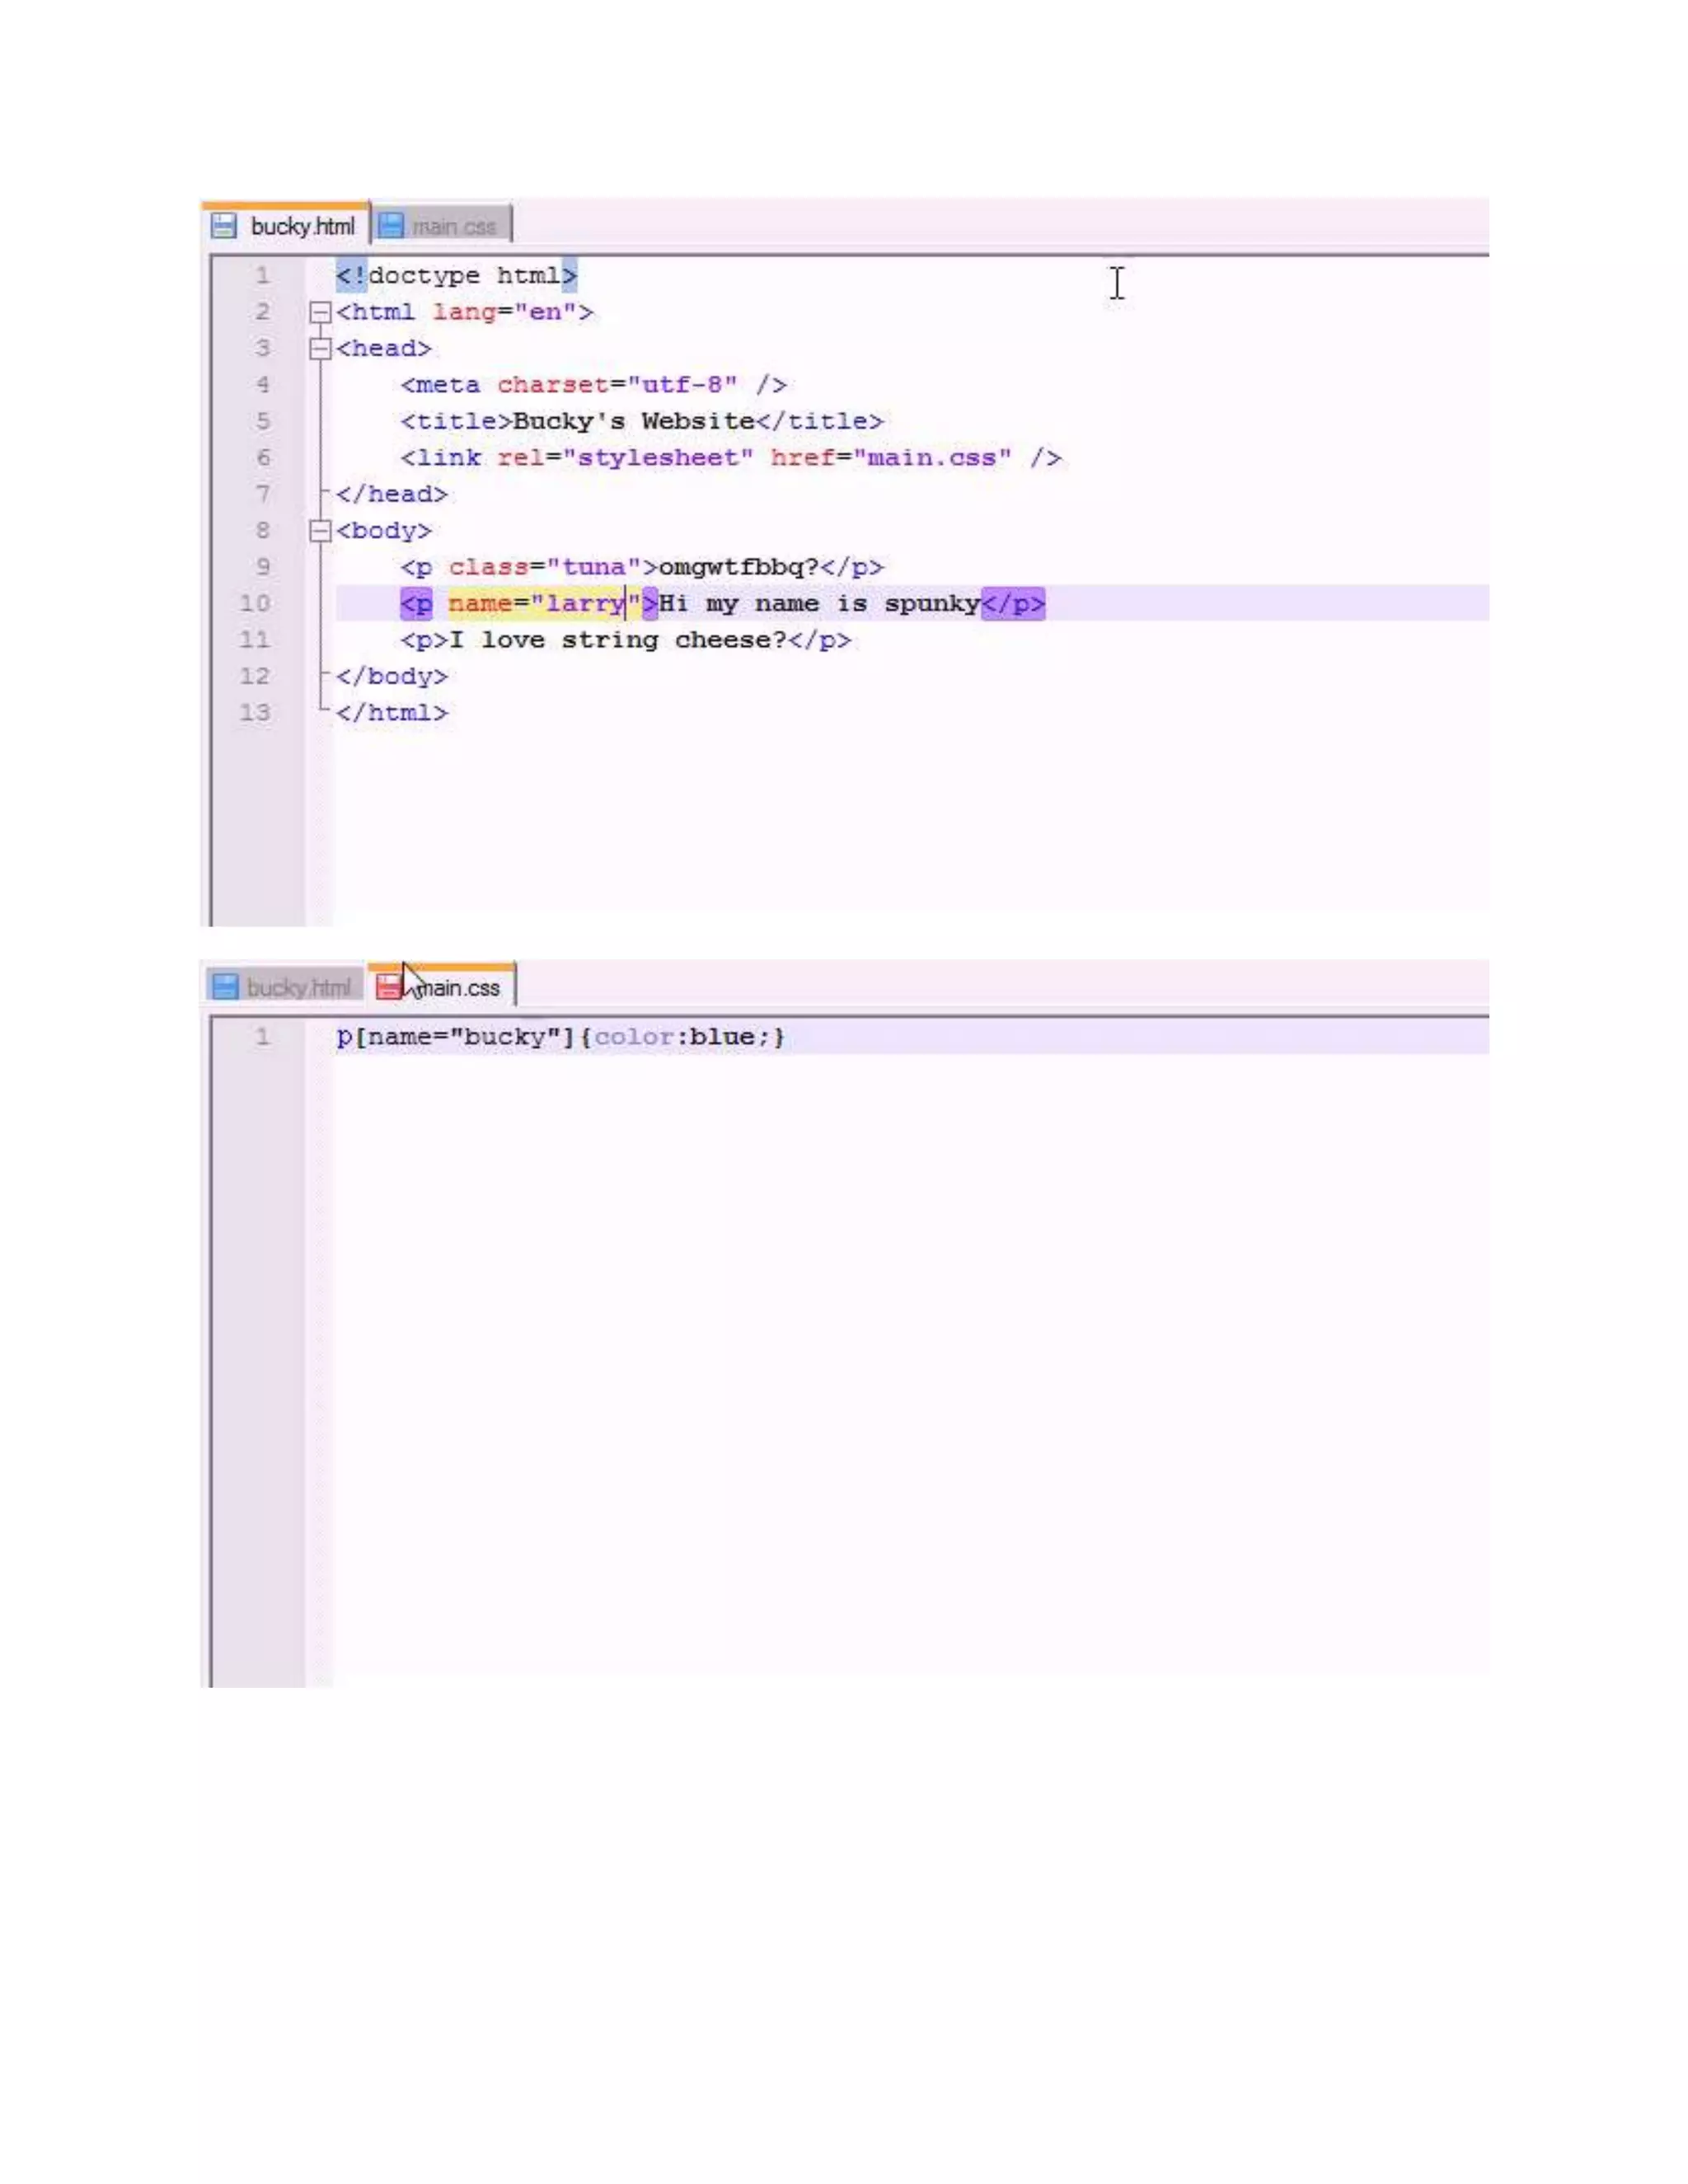Click the doctype html line
The height and width of the screenshot is (2184, 1688).
[457, 275]
